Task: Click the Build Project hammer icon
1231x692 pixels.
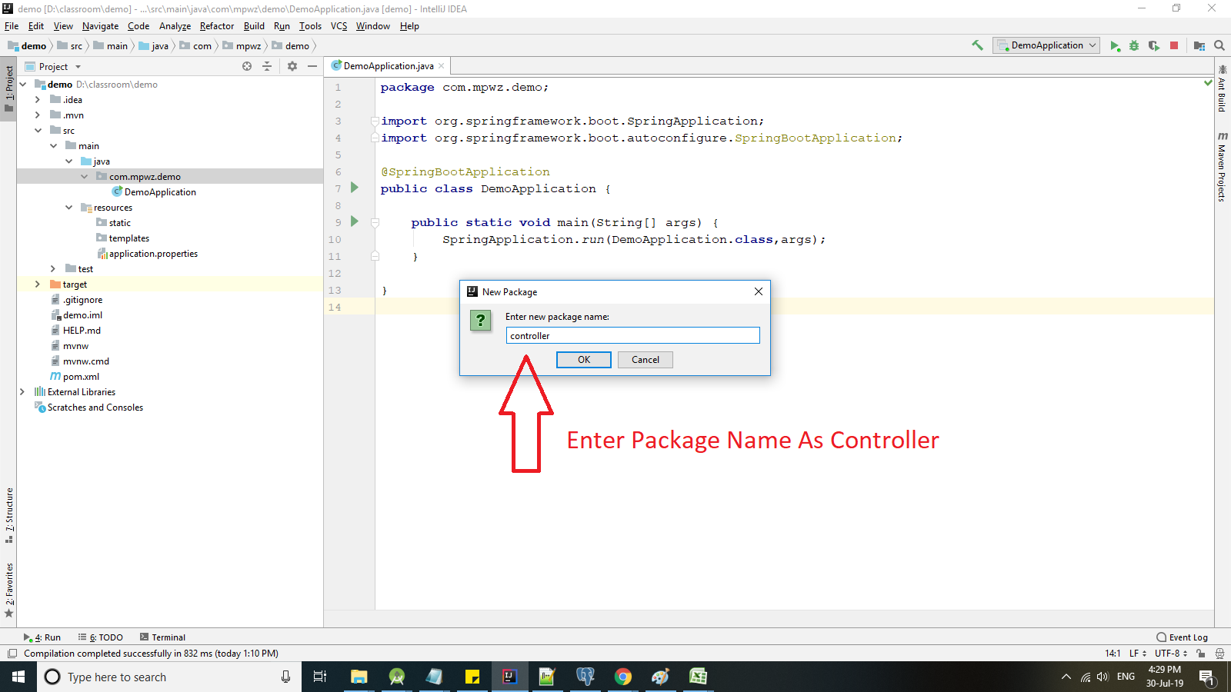Action: (x=977, y=45)
